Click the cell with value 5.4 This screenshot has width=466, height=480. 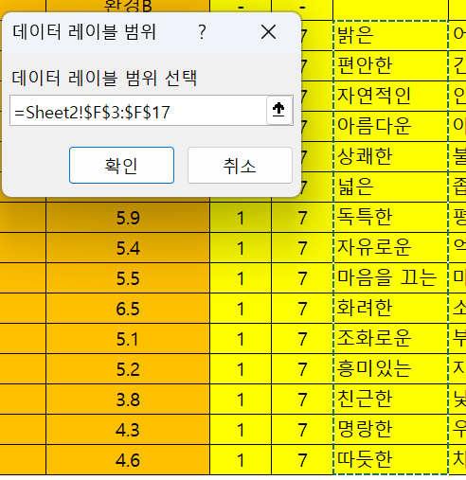pos(128,247)
